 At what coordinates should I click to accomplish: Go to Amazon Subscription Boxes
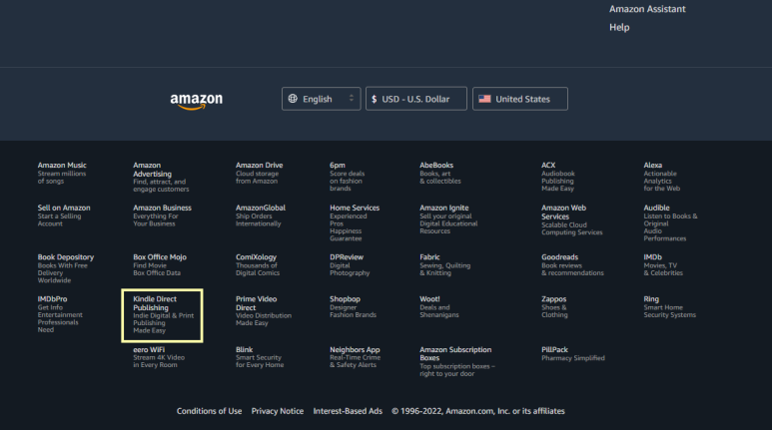click(457, 361)
